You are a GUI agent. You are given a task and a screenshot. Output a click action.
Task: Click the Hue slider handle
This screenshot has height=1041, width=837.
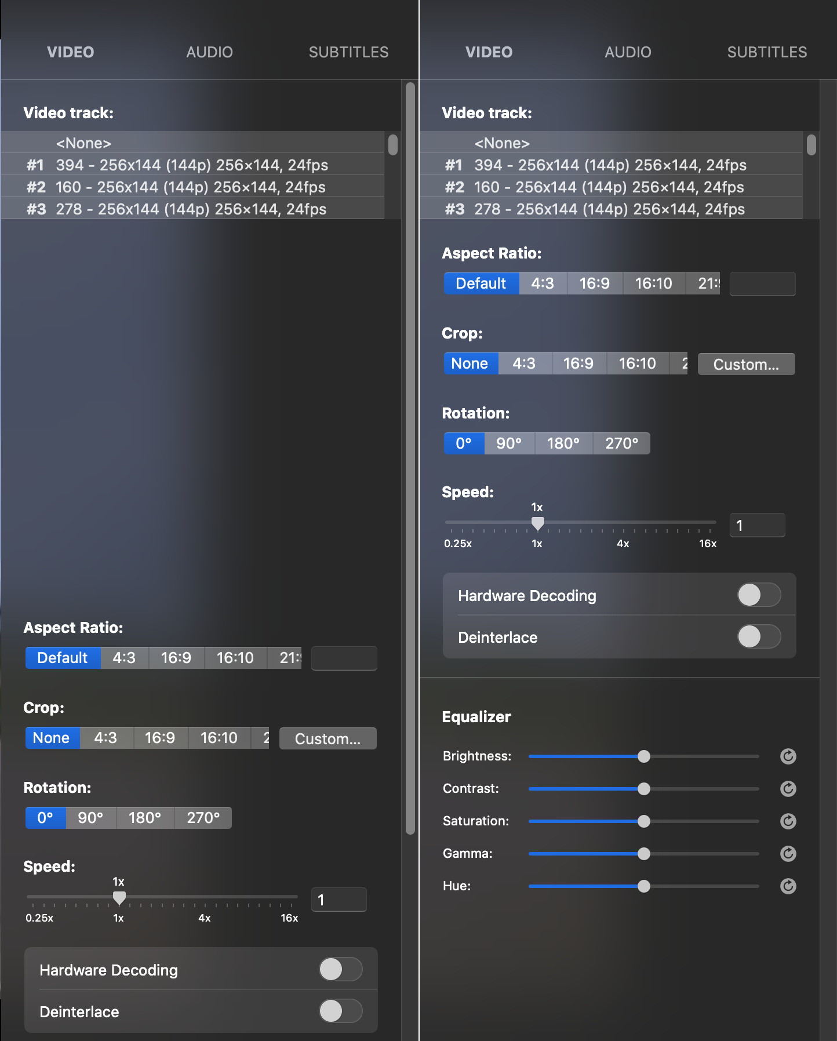(x=644, y=886)
